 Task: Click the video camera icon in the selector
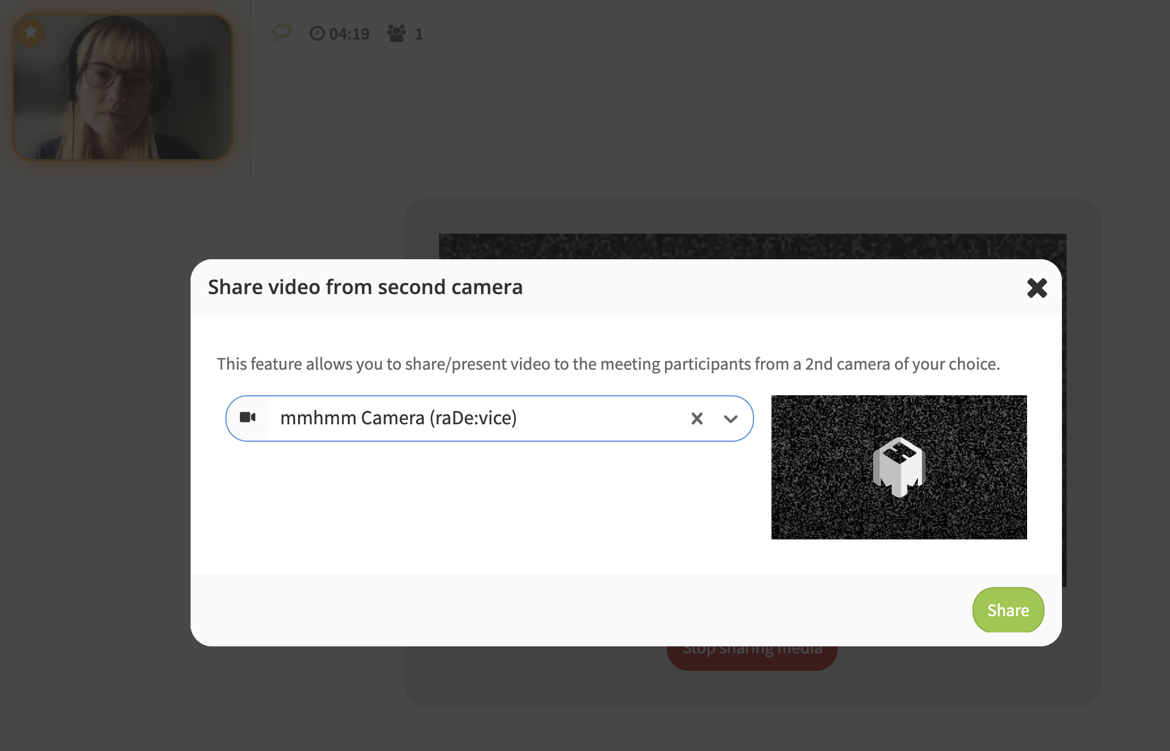[248, 417]
